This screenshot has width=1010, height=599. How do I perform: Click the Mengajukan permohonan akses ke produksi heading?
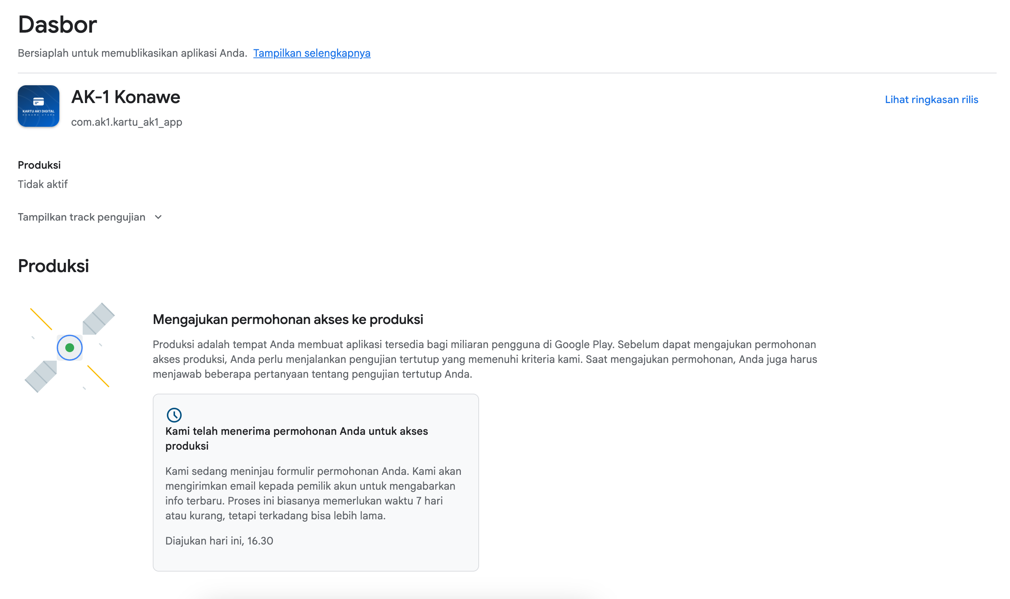(288, 319)
